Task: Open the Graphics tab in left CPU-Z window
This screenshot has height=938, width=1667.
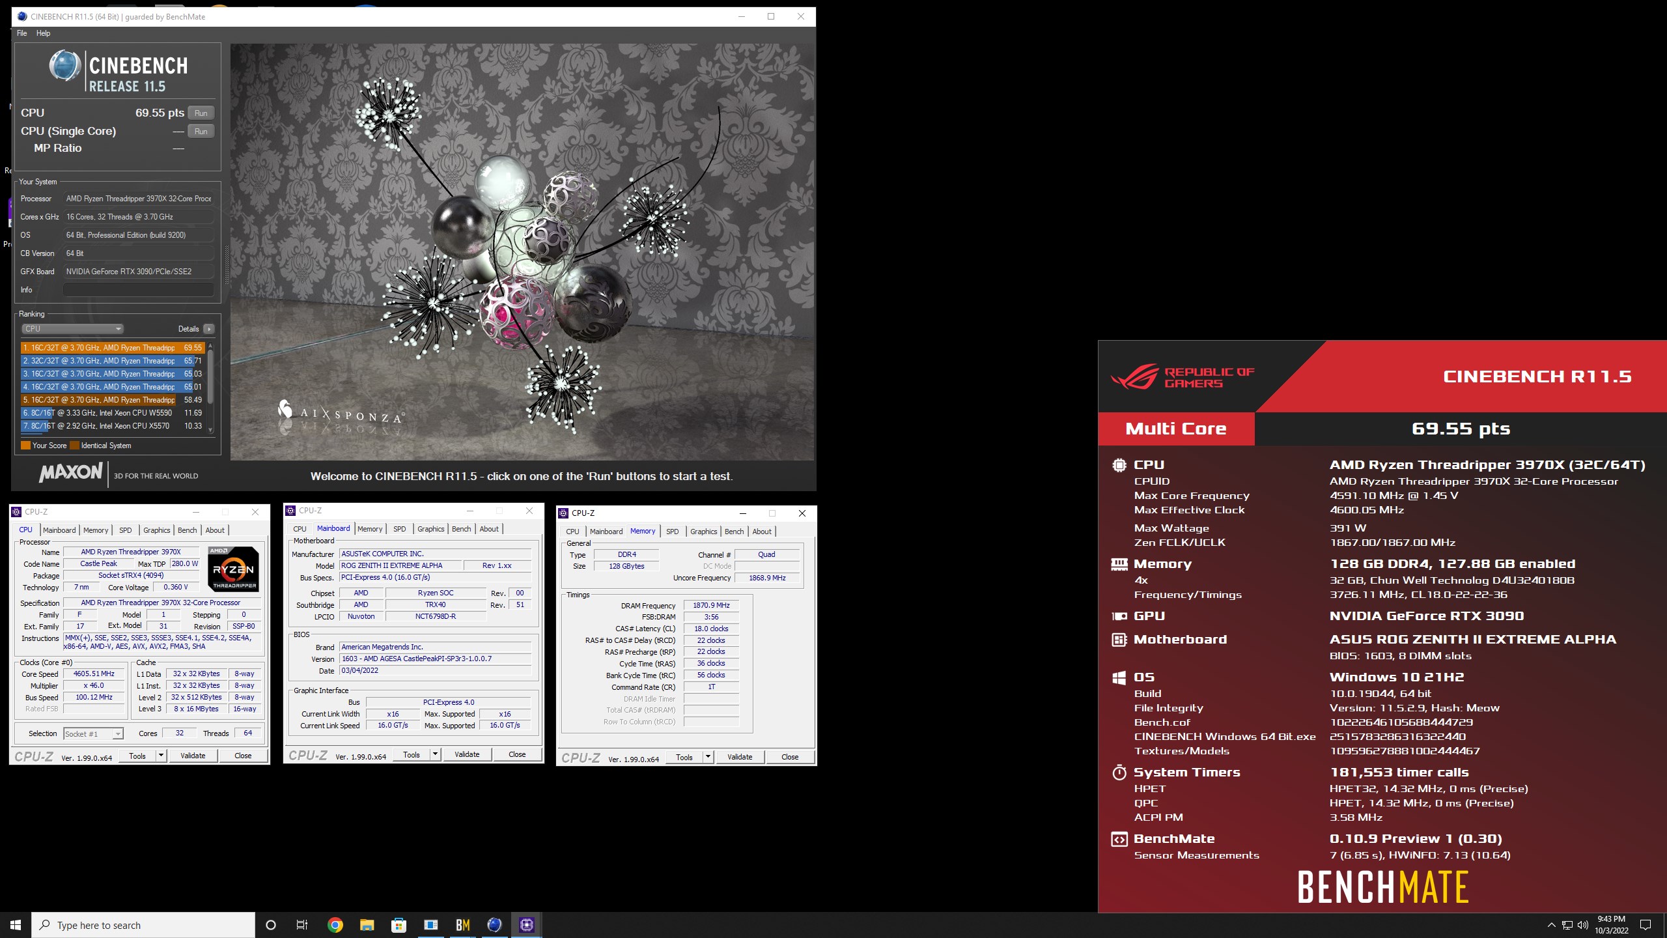Action: (157, 530)
